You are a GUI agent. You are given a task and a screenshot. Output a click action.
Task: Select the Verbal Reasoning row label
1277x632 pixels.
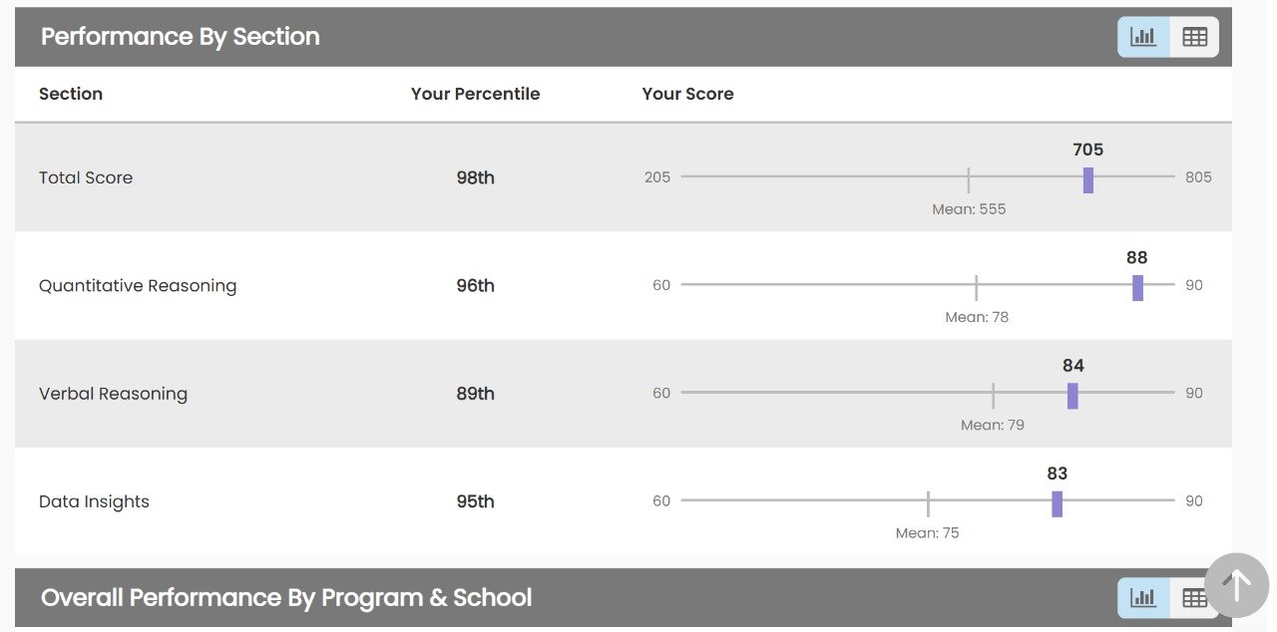point(113,394)
